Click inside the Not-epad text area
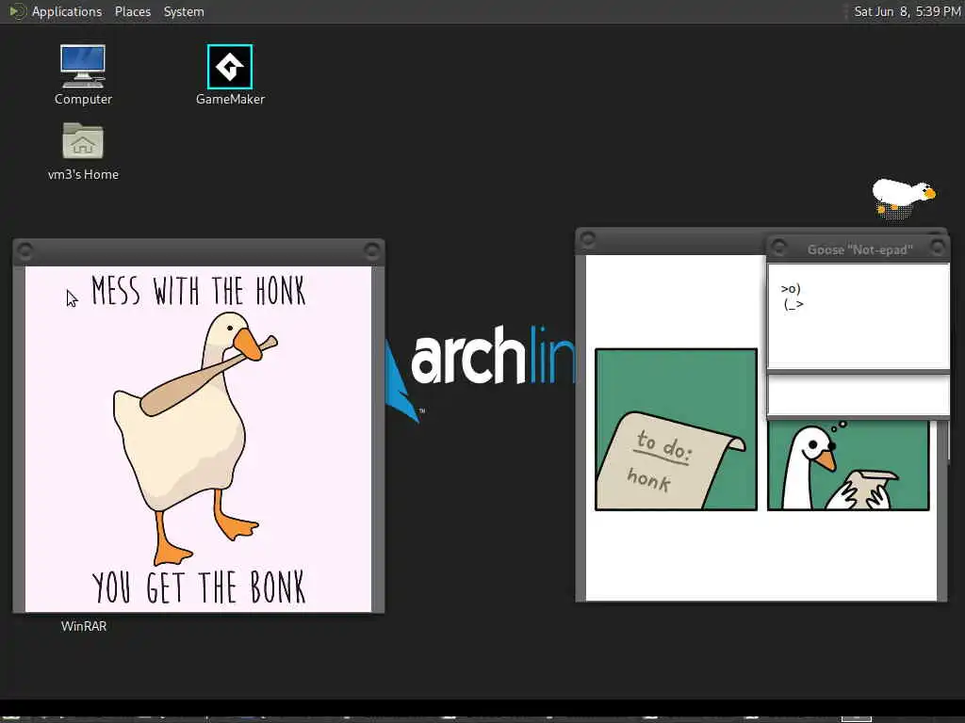Screen dimensions: 965x723 pos(859,316)
